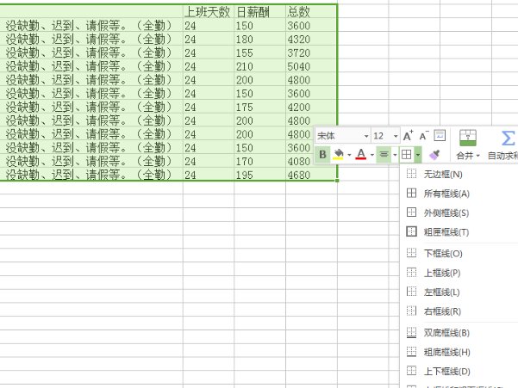Click the format painter brush icon
Viewport: 518px width, 388px height.
pyautogui.click(x=434, y=155)
